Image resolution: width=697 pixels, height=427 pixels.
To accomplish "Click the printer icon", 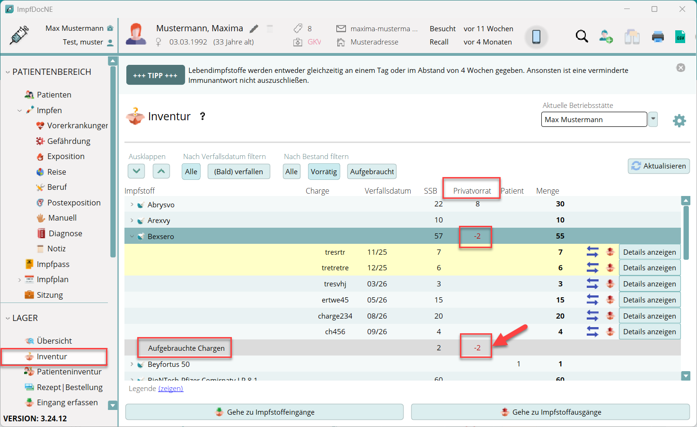I will click(658, 36).
